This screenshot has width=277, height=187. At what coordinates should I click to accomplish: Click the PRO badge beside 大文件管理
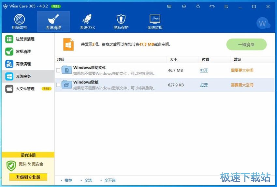pos(47,89)
